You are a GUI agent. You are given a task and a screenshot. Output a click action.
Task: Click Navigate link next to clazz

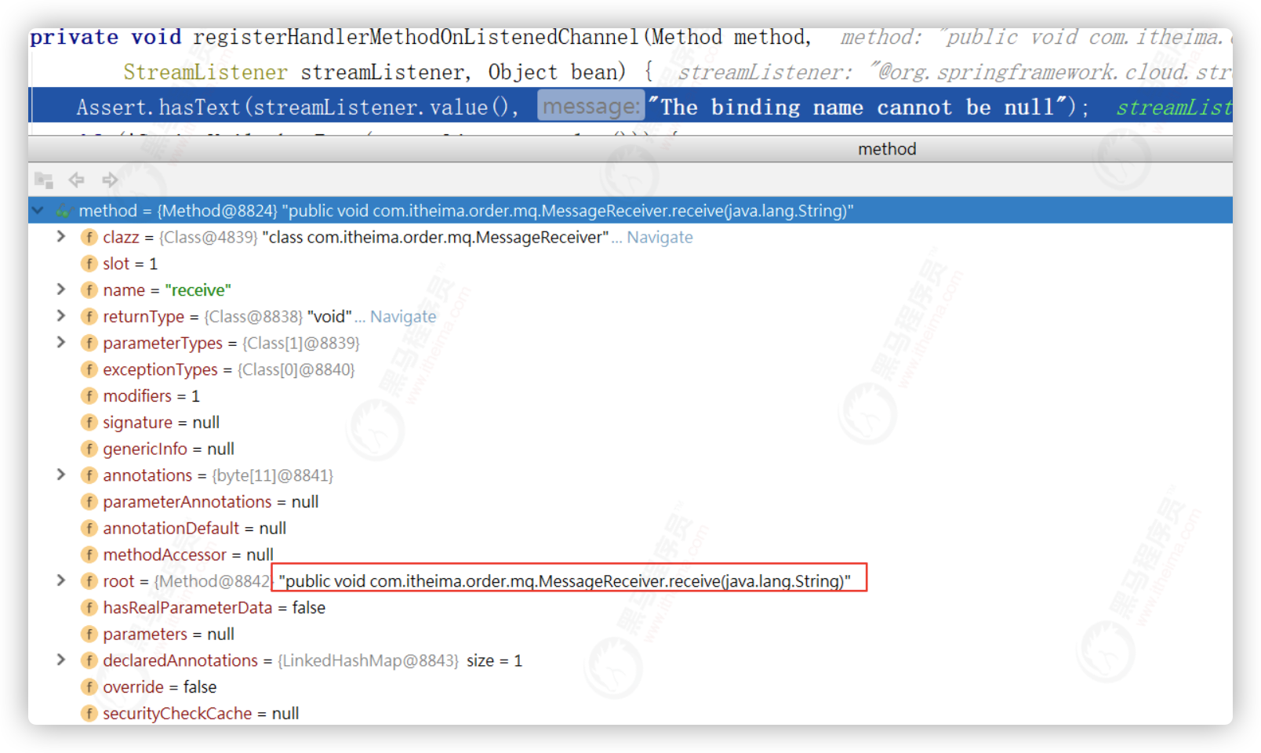tap(660, 237)
